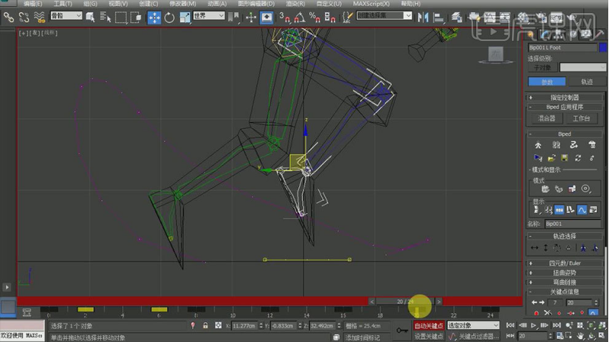This screenshot has height=342, width=609.
Task: Activate the Select Object tool
Action: click(90, 17)
